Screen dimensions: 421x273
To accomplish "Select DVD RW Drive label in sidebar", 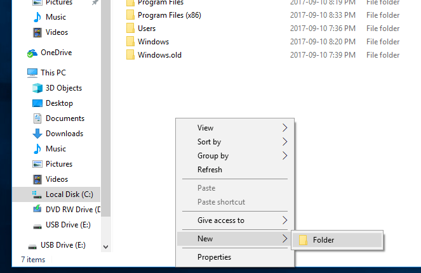I will click(x=73, y=210).
